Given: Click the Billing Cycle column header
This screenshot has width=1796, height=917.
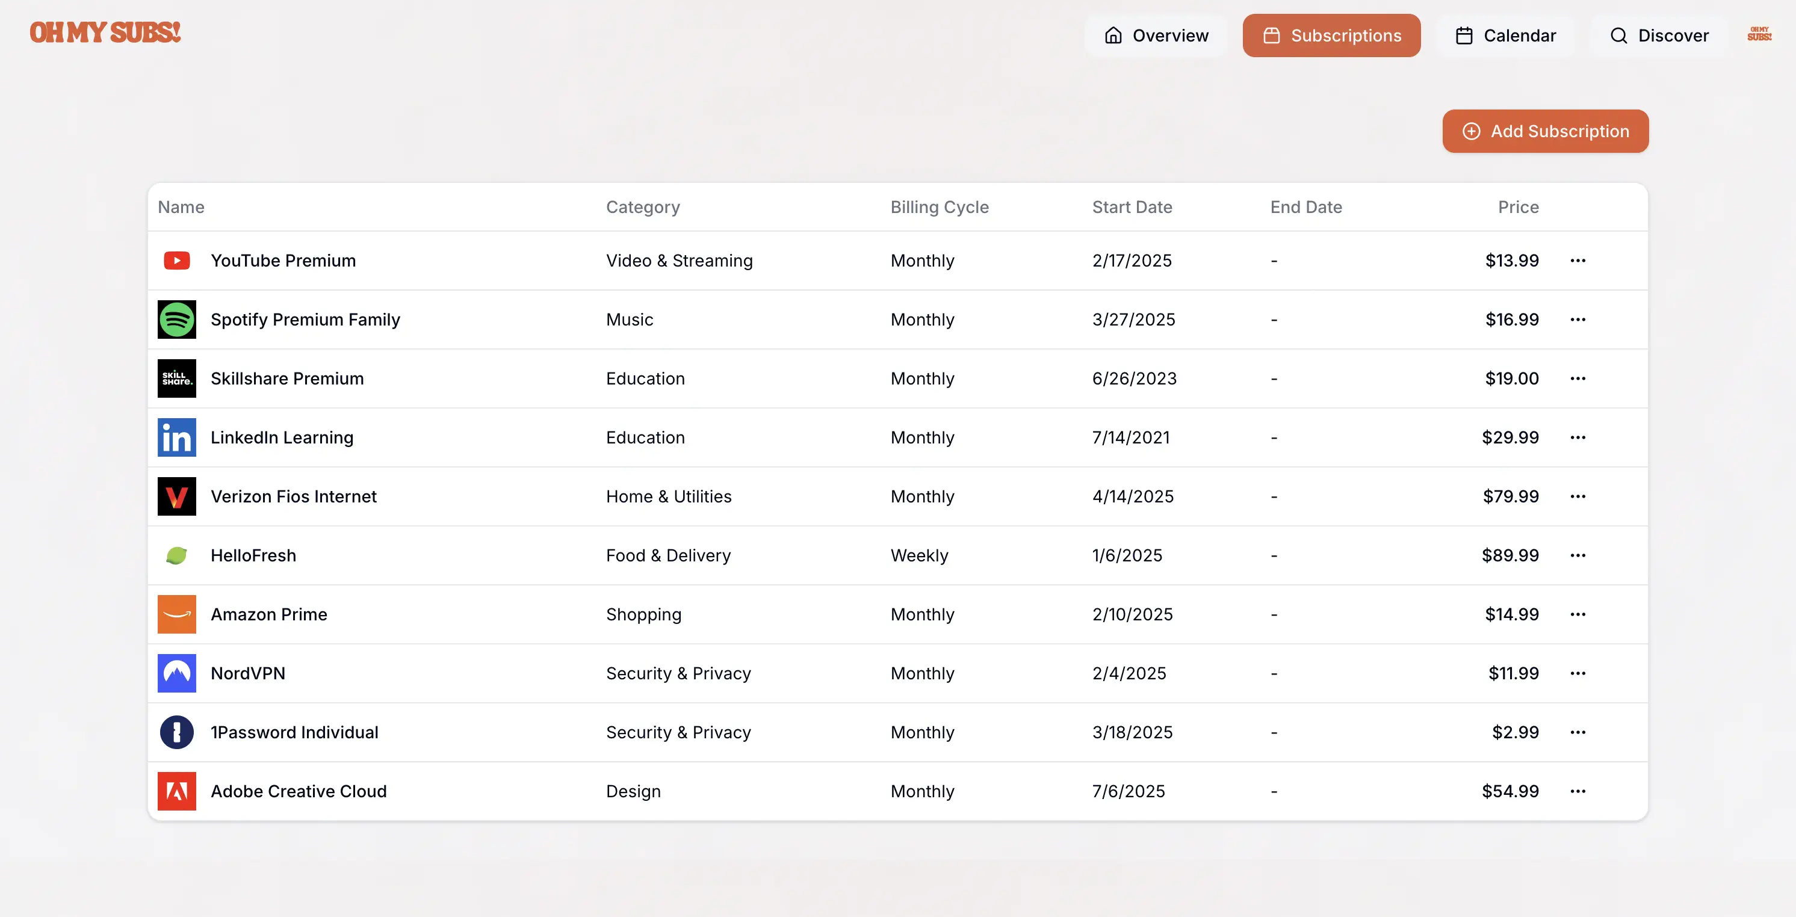Looking at the screenshot, I should coord(939,207).
